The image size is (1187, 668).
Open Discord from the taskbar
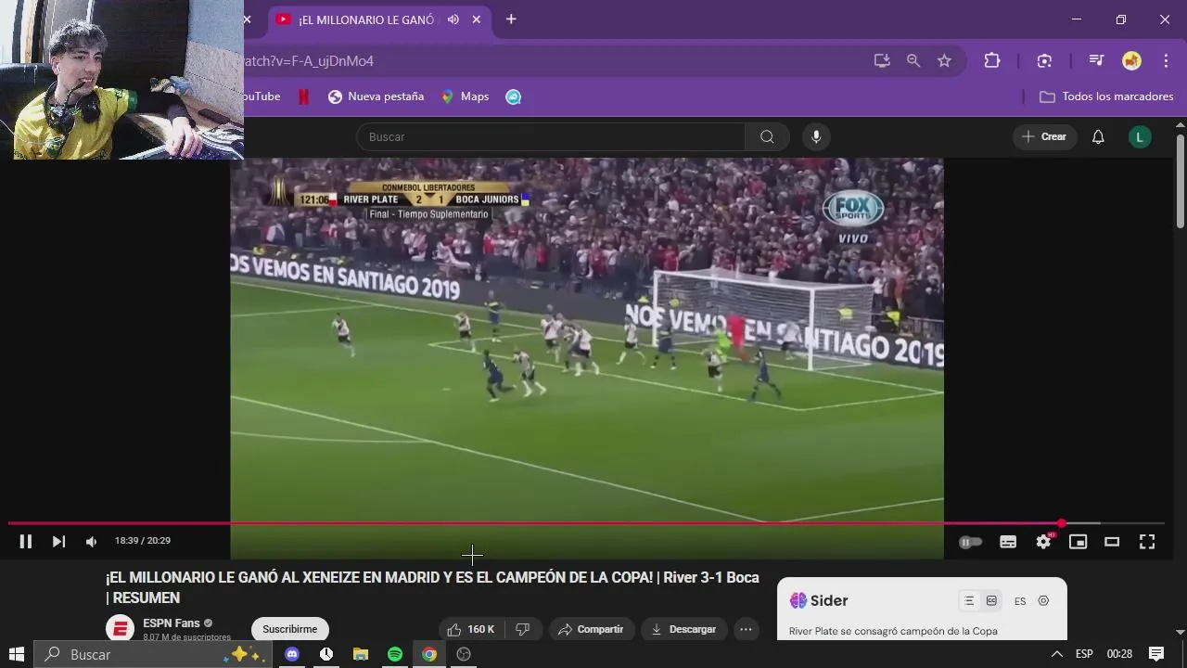coord(292,654)
